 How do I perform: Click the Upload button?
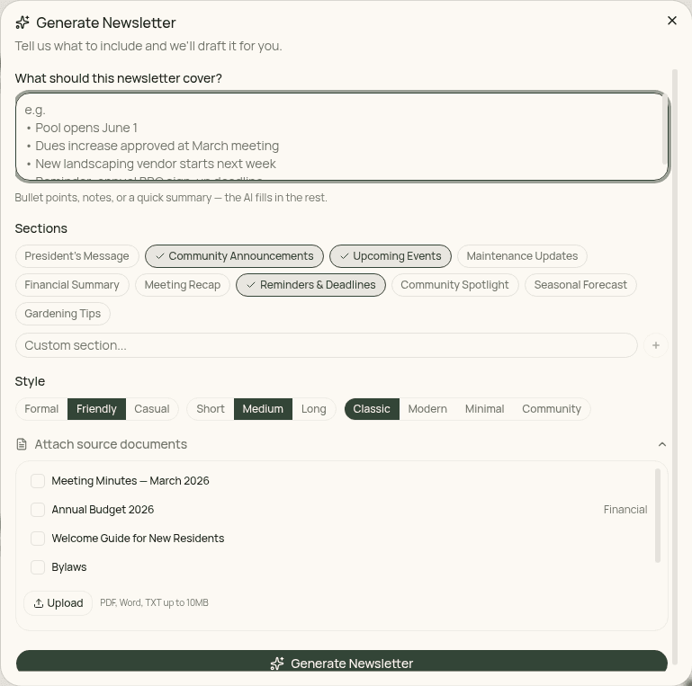(58, 602)
